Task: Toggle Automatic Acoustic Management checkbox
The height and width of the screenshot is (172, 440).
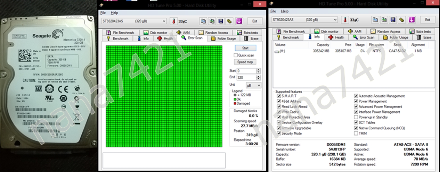Action: coord(356,96)
